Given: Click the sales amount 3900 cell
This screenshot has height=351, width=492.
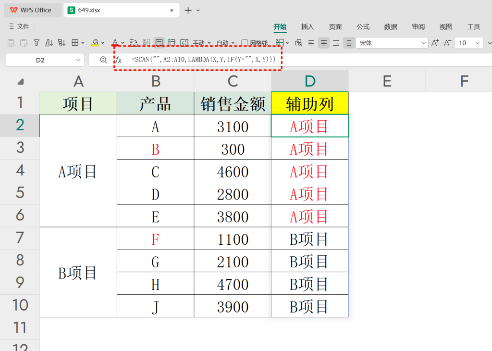Looking at the screenshot, I should pyautogui.click(x=233, y=306).
